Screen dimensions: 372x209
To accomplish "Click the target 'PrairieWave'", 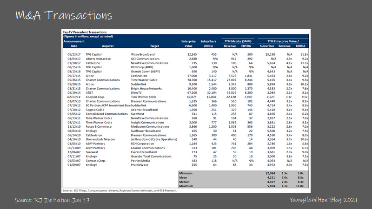I will click(139, 165).
